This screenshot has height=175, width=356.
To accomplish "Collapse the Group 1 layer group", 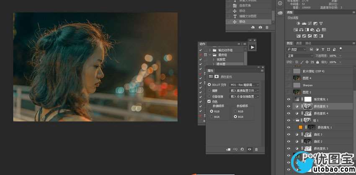I will pyautogui.click(x=294, y=120).
